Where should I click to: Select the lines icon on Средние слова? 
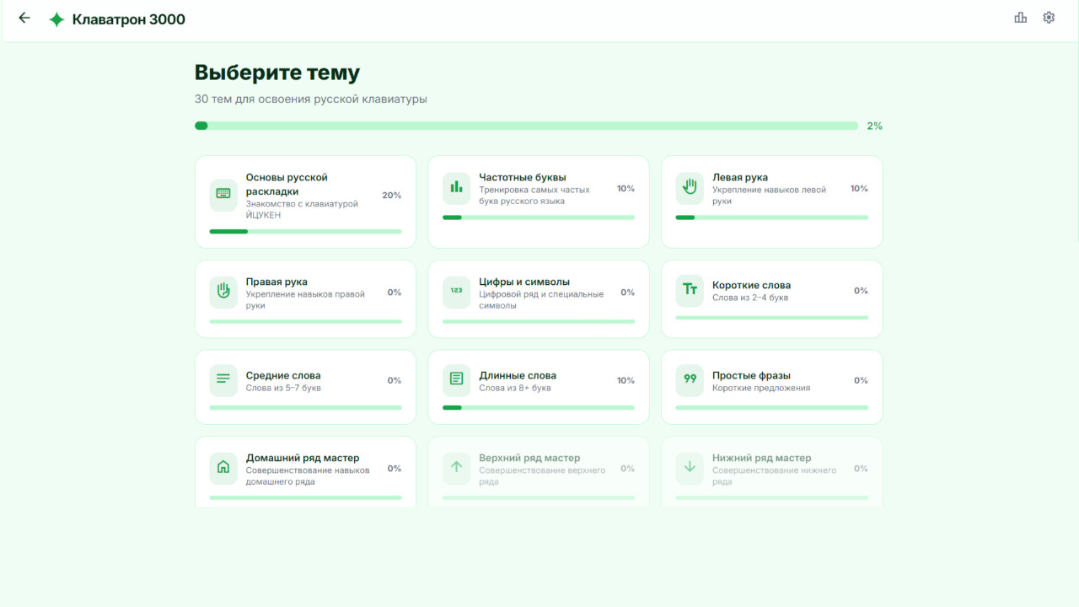pos(223,380)
